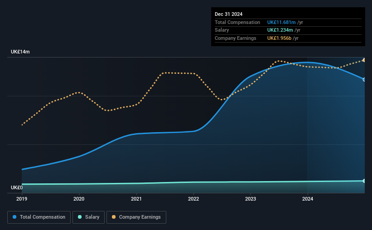
Task: Click the UK£1.956b company earnings value
Action: 279,38
